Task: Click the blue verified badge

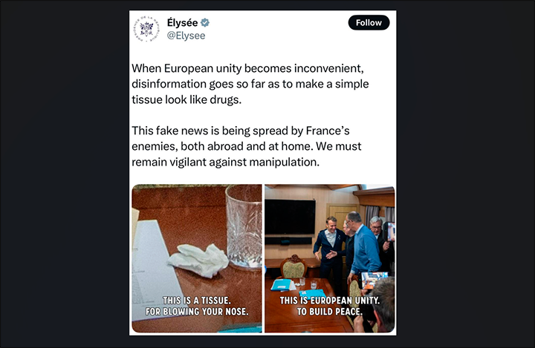Action: click(205, 23)
